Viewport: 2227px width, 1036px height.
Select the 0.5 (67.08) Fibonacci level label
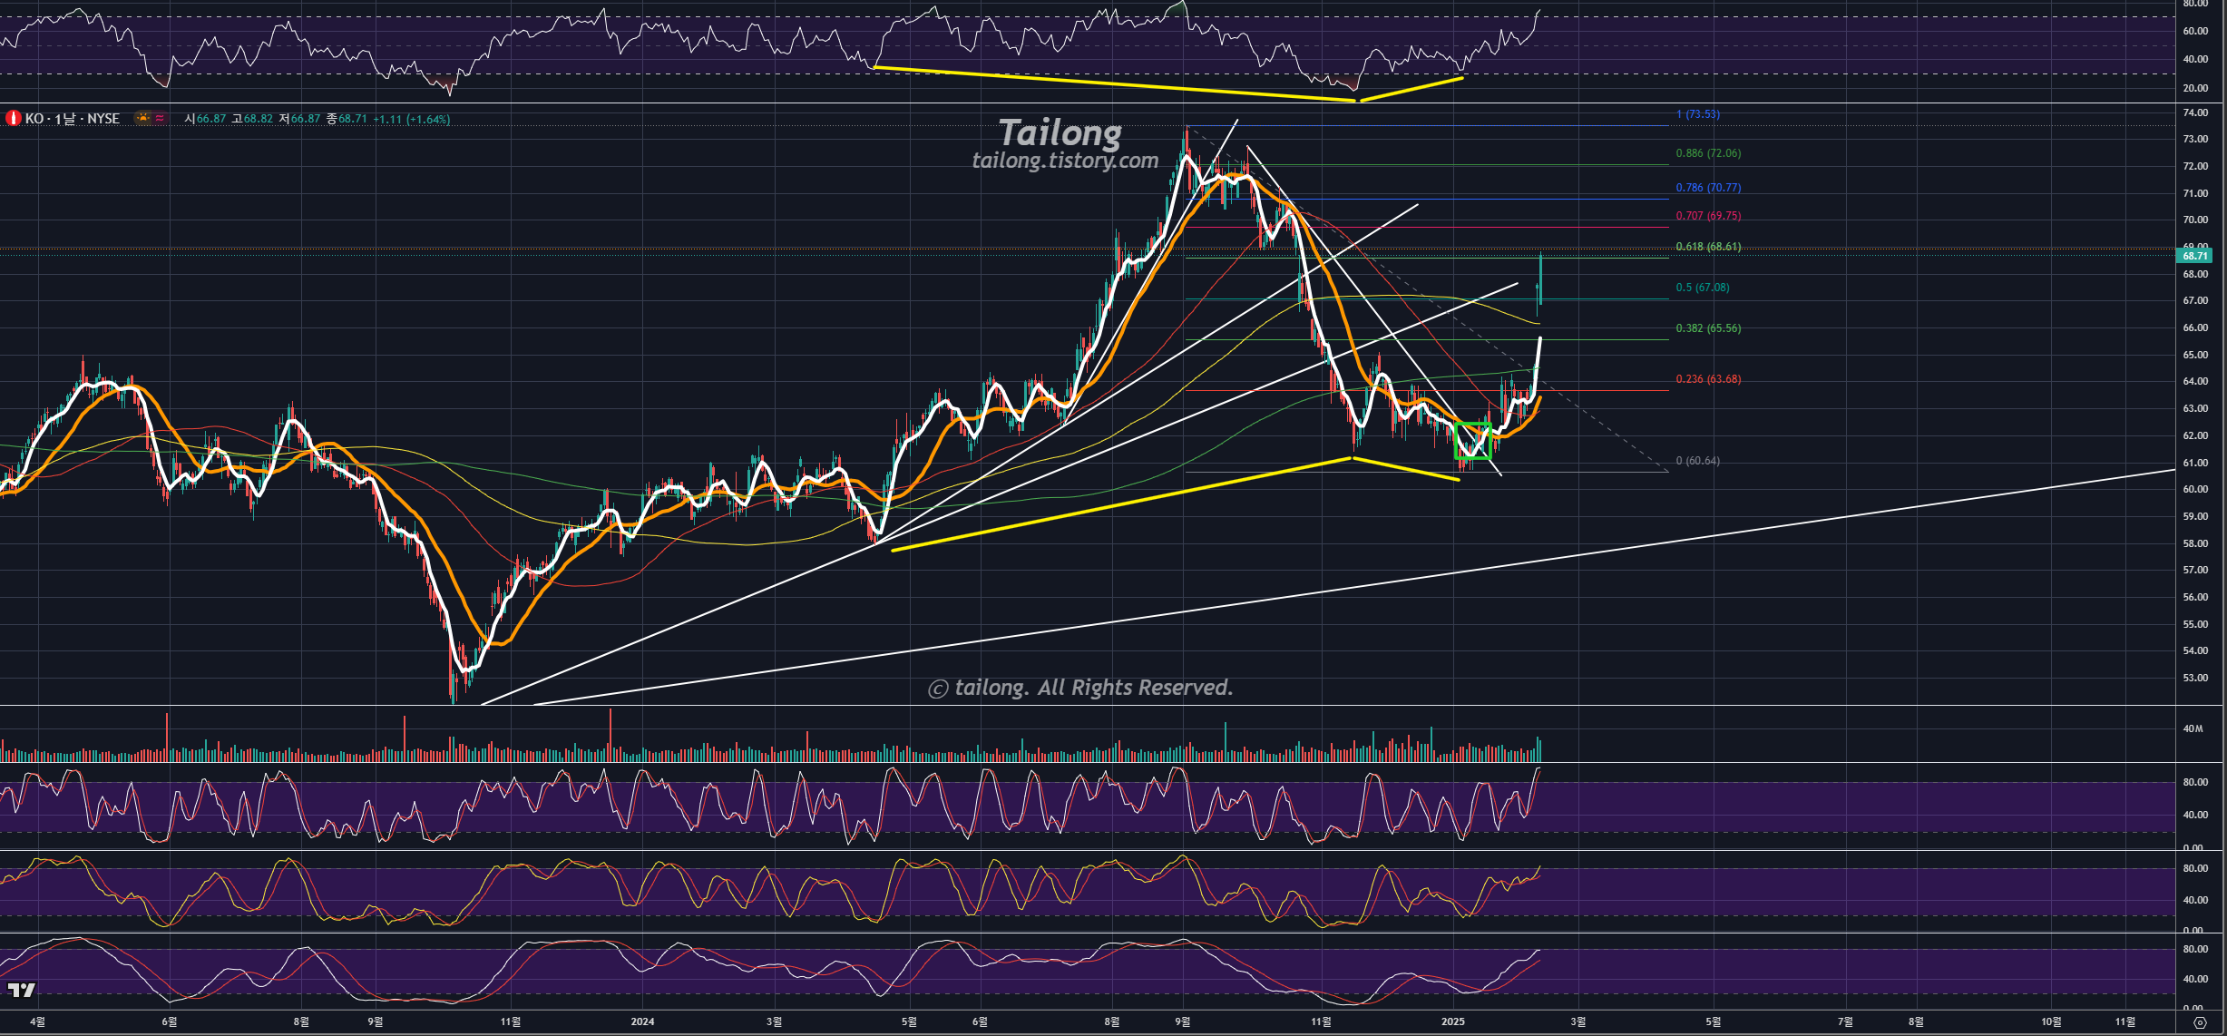coord(1702,288)
